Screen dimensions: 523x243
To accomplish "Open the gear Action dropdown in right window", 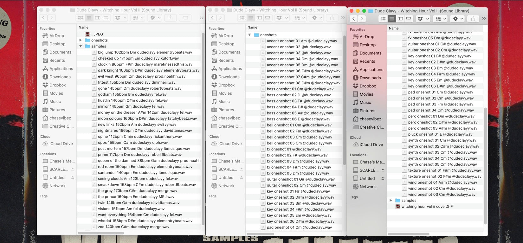I will click(458, 19).
